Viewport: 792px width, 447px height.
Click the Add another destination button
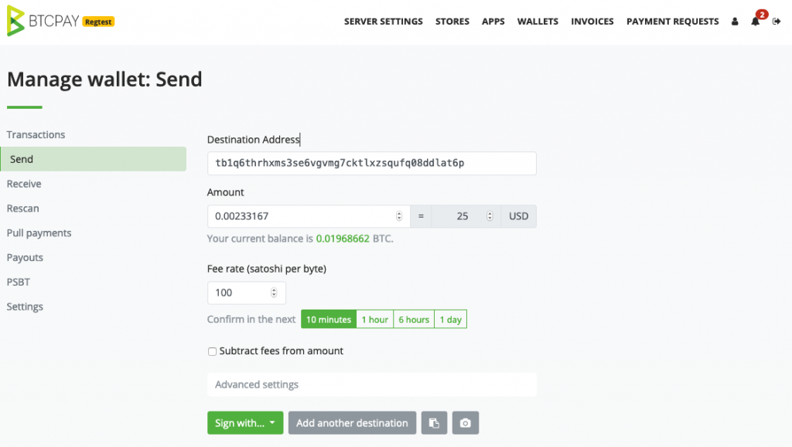(352, 423)
